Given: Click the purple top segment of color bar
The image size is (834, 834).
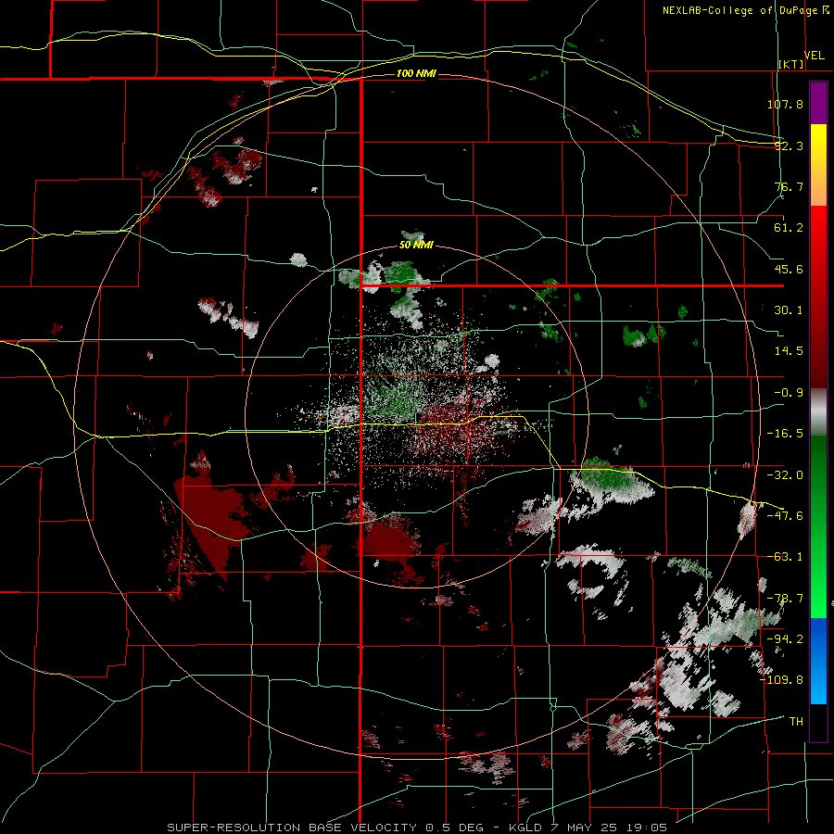Looking at the screenshot, I should tap(818, 103).
